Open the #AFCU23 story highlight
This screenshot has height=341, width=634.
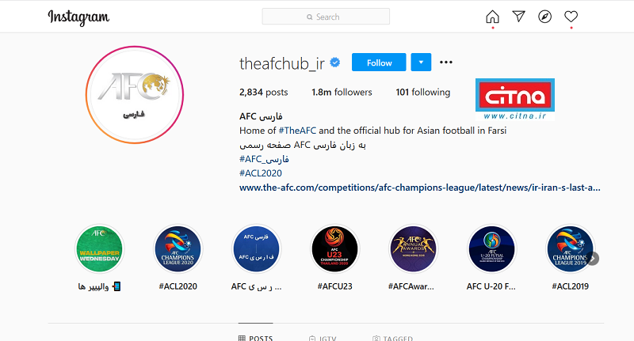(334, 249)
